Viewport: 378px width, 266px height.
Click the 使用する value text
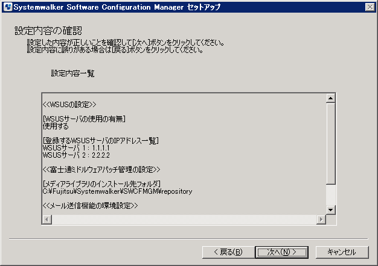coord(56,126)
